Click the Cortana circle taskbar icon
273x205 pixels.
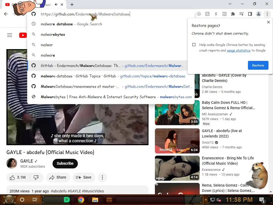[x=22, y=200]
